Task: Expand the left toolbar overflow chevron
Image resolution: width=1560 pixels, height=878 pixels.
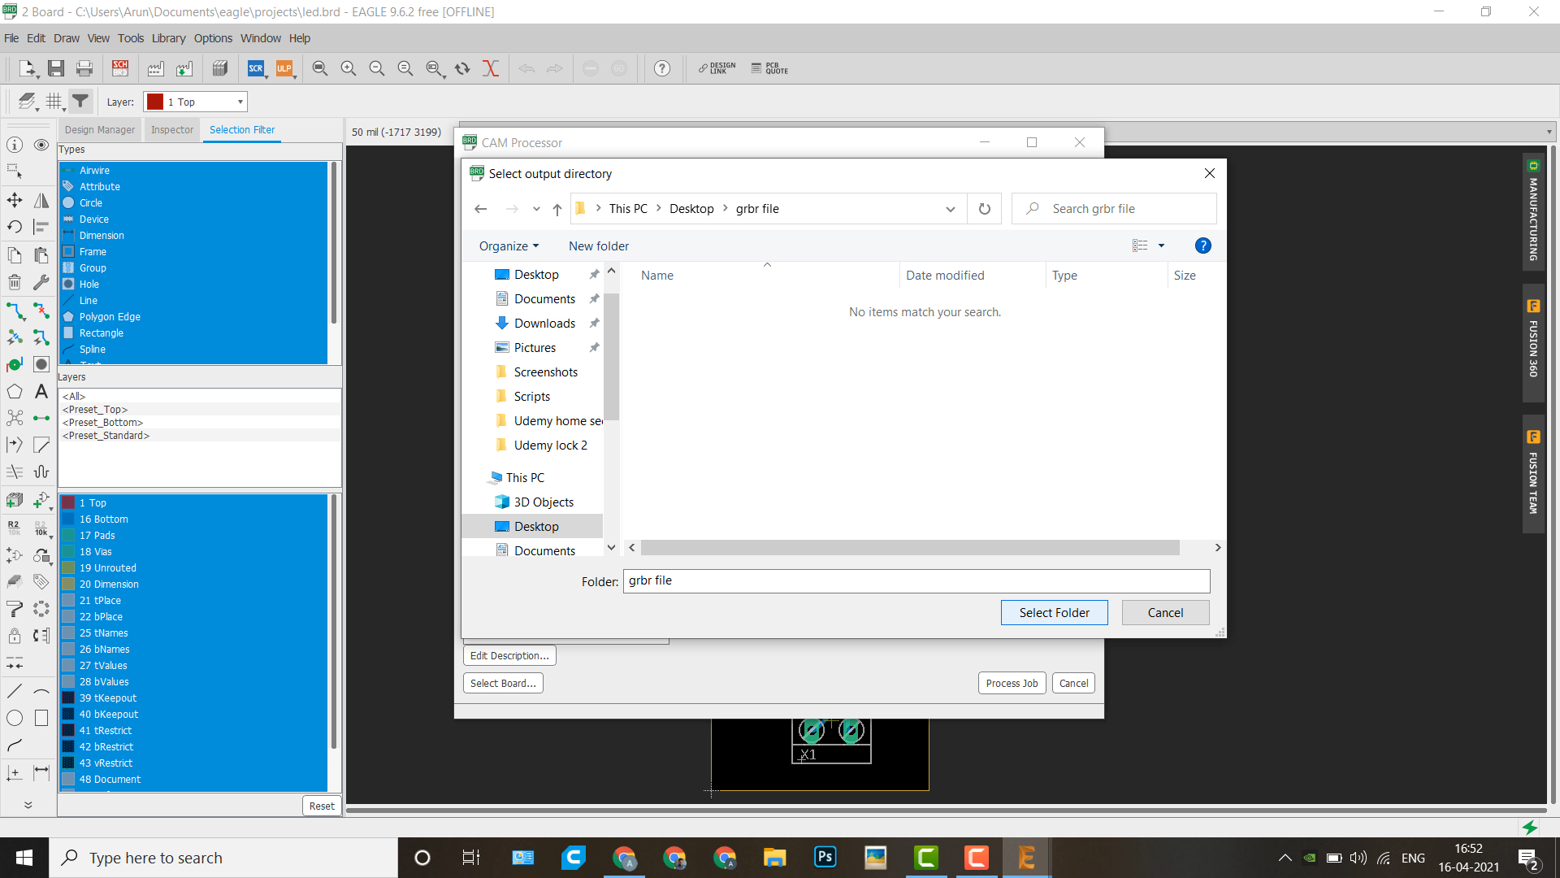Action: click(28, 805)
